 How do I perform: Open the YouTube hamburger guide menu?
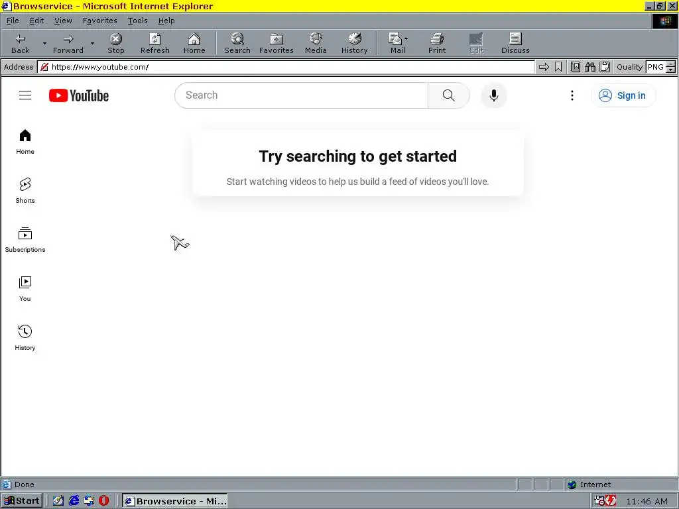[x=25, y=95]
